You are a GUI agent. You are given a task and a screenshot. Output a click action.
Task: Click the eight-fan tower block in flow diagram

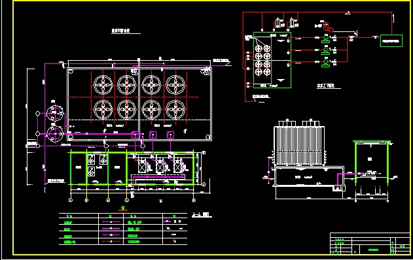point(262,60)
